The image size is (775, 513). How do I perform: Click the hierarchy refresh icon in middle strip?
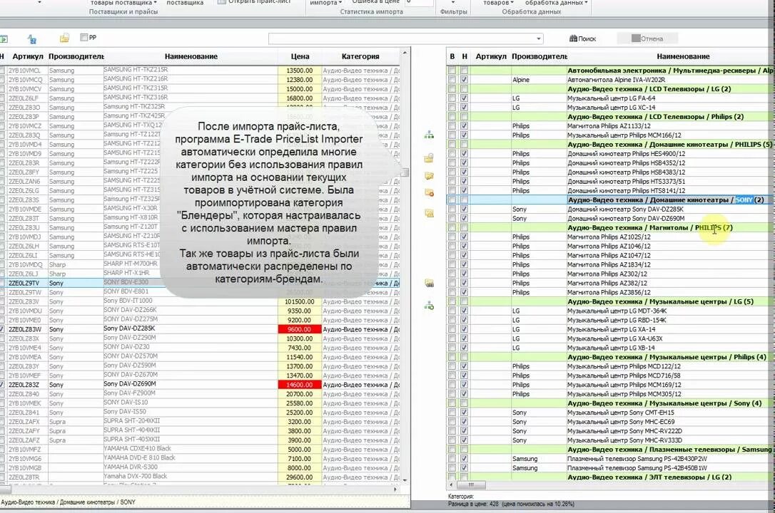pyautogui.click(x=429, y=306)
